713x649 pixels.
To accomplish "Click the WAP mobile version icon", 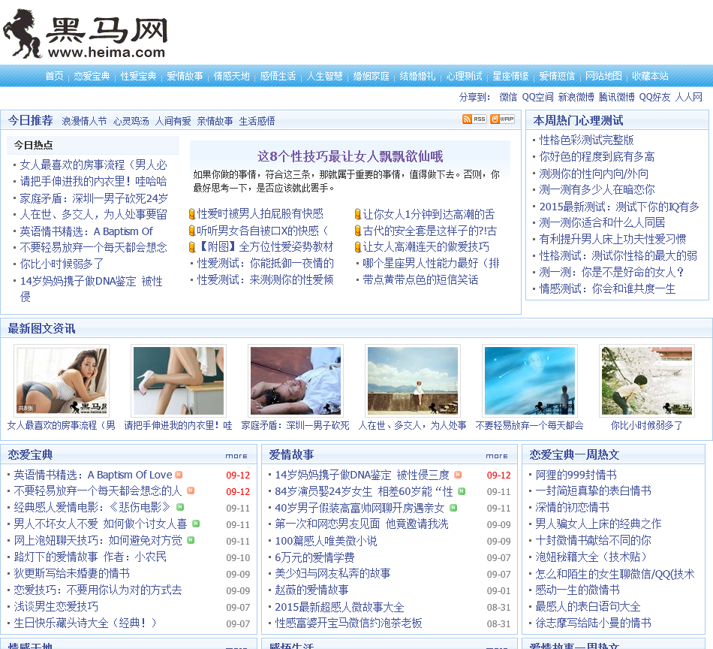I will click(x=502, y=119).
